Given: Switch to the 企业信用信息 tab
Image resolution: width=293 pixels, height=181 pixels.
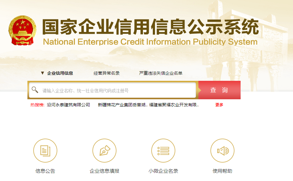Looking at the screenshot, I should (60, 73).
